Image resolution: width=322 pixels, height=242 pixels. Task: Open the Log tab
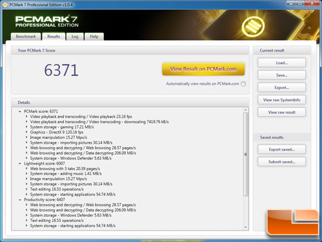(75, 36)
